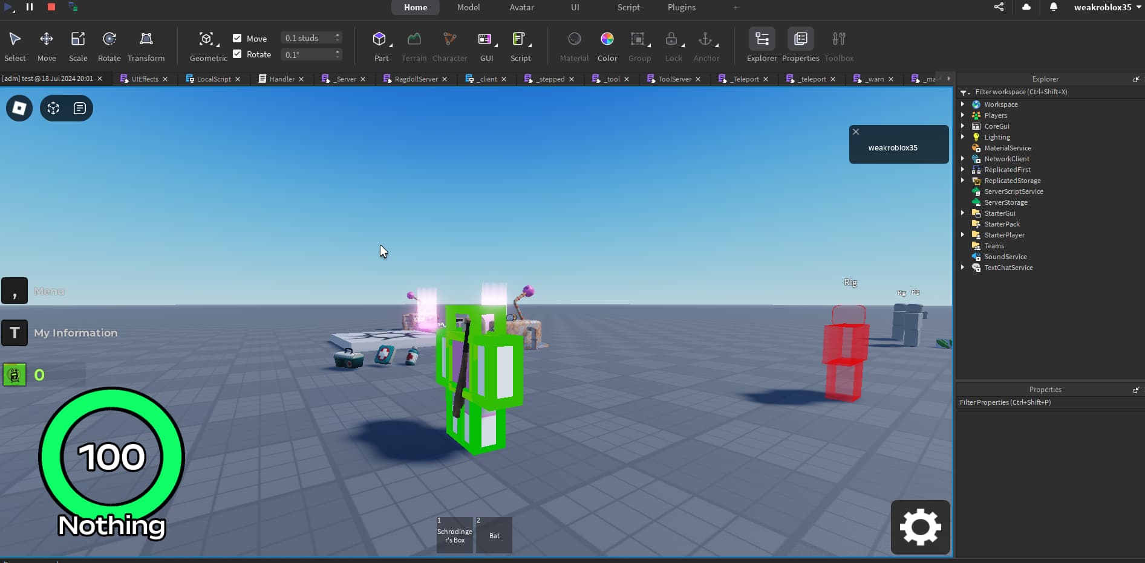The width and height of the screenshot is (1145, 563).
Task: Select the Move tool in the toolbar
Action: 47,45
